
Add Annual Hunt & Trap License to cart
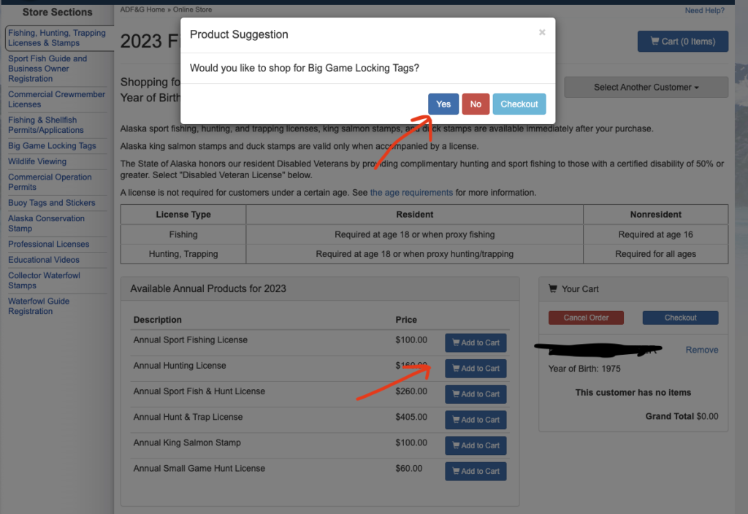pos(476,420)
